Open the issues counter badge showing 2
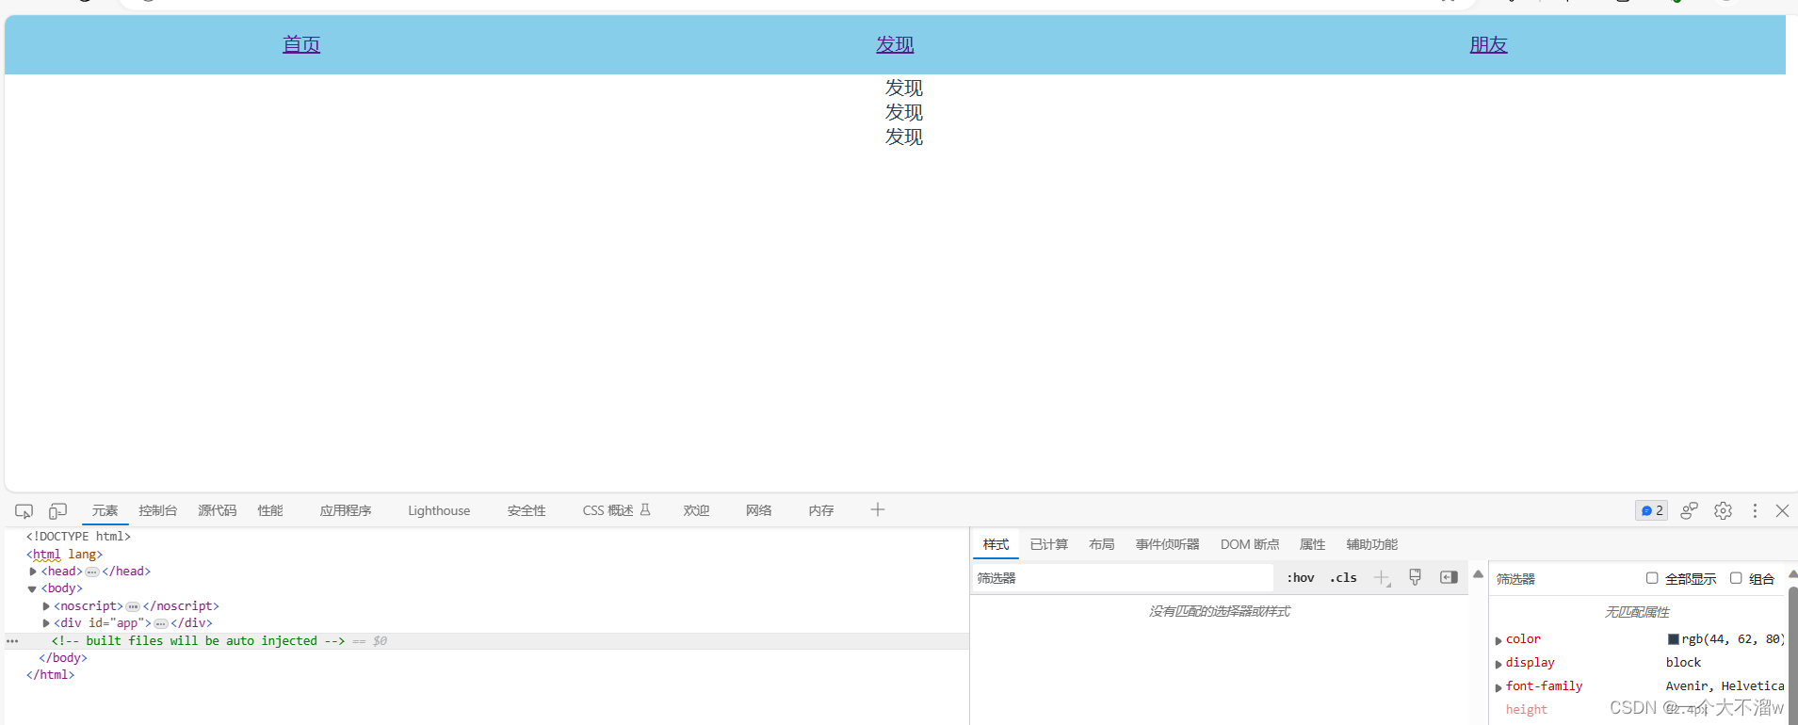 [1651, 510]
